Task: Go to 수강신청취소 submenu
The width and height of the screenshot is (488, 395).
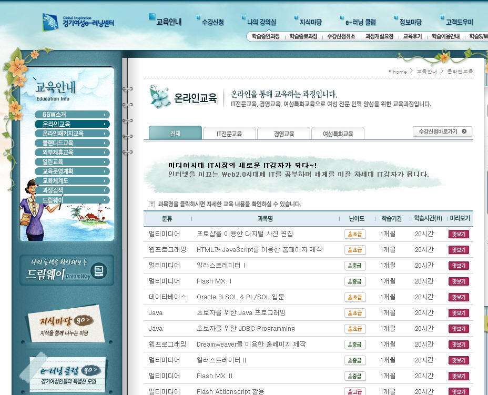Action: (x=341, y=36)
